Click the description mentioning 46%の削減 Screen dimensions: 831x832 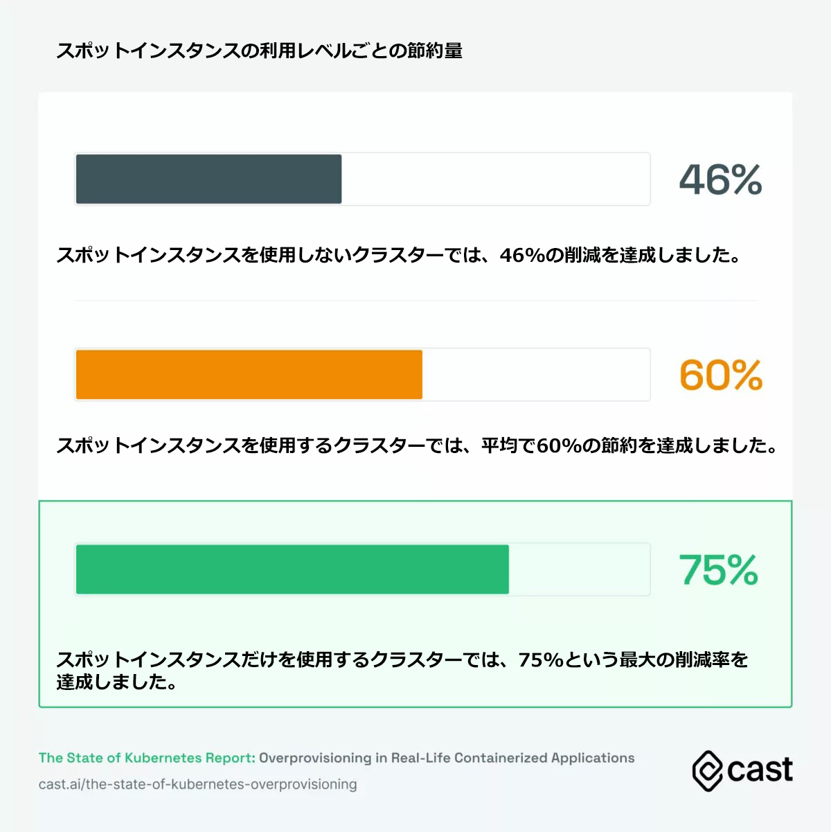pos(398,255)
